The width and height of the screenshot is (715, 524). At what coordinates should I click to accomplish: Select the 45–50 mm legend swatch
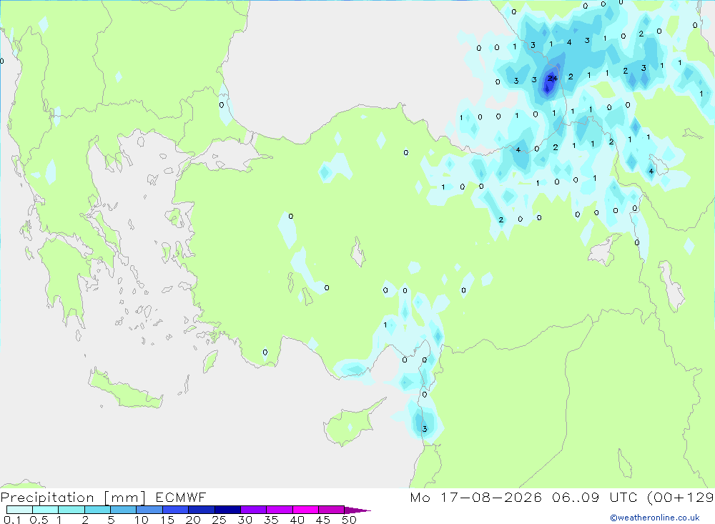click(x=332, y=510)
